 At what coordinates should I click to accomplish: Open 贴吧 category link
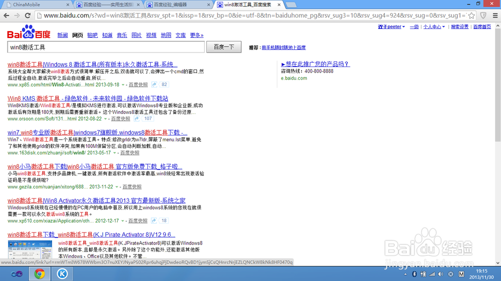pyautogui.click(x=92, y=35)
